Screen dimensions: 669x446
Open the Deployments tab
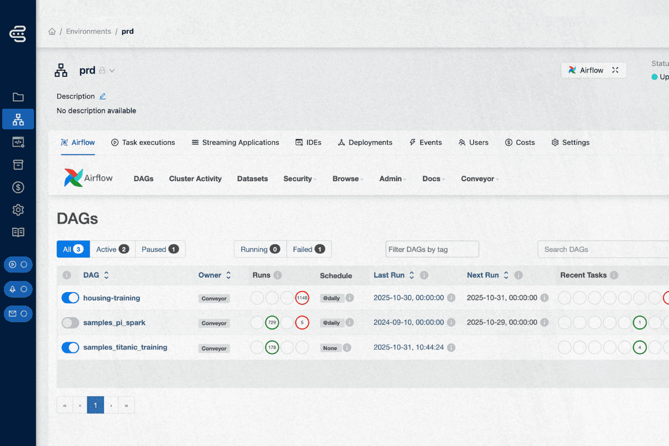click(365, 142)
